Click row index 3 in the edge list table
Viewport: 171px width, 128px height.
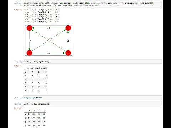coord(26,83)
